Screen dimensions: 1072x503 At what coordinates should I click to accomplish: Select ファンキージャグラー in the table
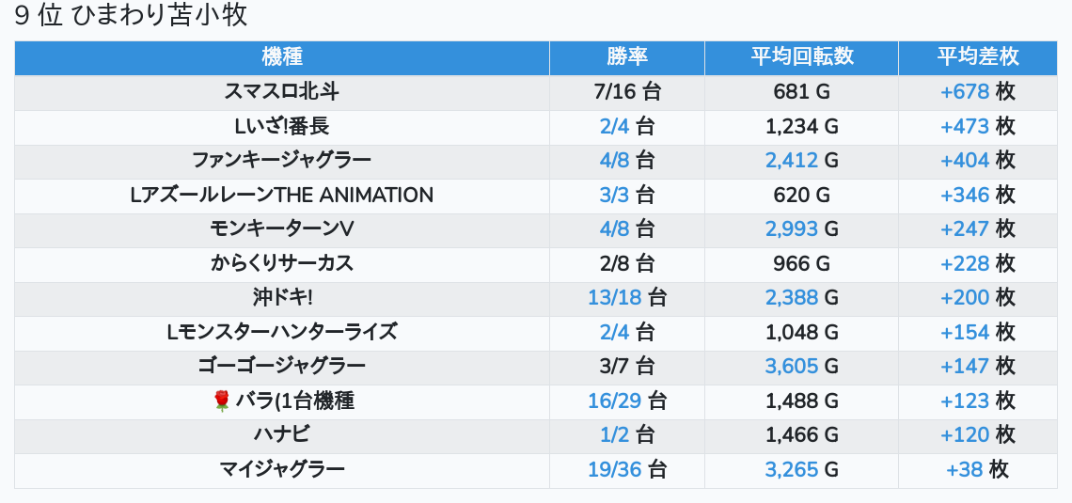282,161
